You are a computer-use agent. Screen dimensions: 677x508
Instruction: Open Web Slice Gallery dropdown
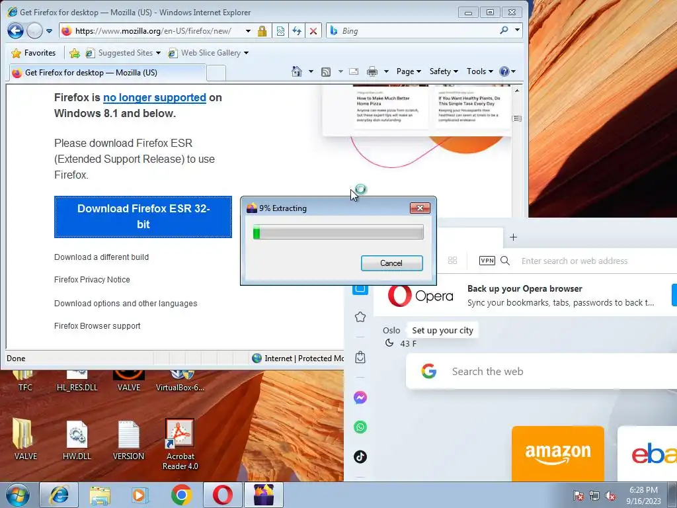(208, 53)
